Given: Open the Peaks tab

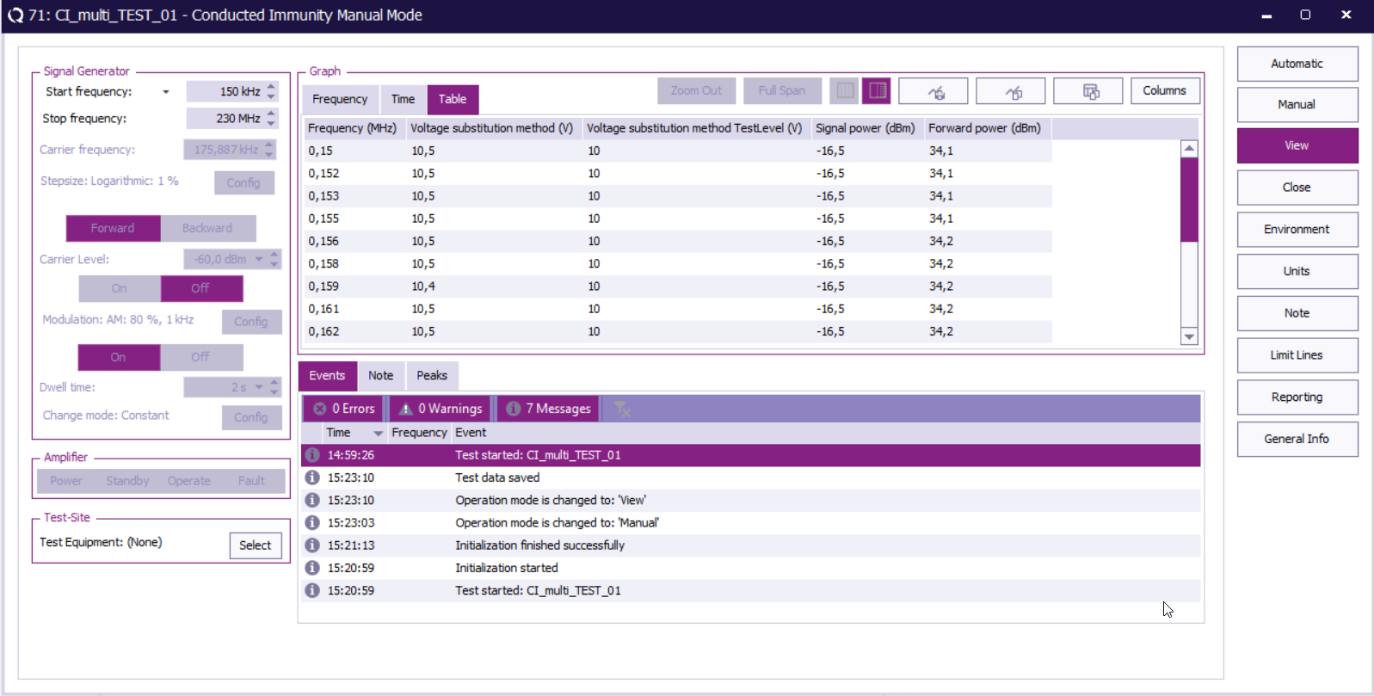Looking at the screenshot, I should tap(432, 376).
